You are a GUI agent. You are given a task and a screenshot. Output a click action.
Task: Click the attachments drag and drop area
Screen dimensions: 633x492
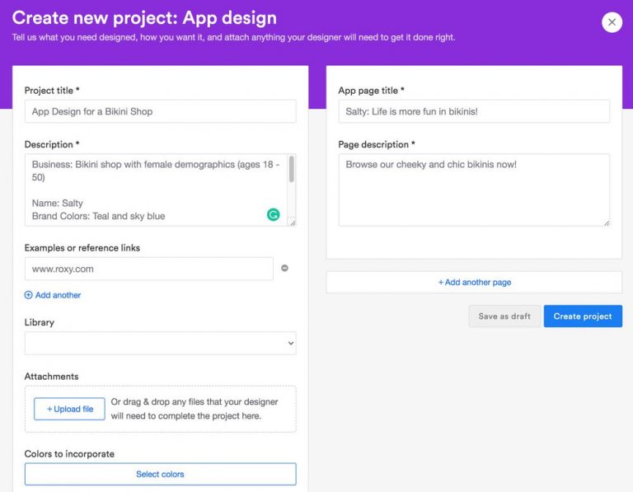(198, 409)
